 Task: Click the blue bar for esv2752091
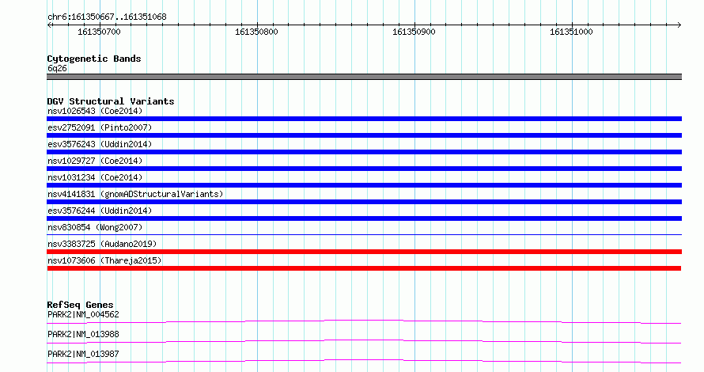[364, 135]
